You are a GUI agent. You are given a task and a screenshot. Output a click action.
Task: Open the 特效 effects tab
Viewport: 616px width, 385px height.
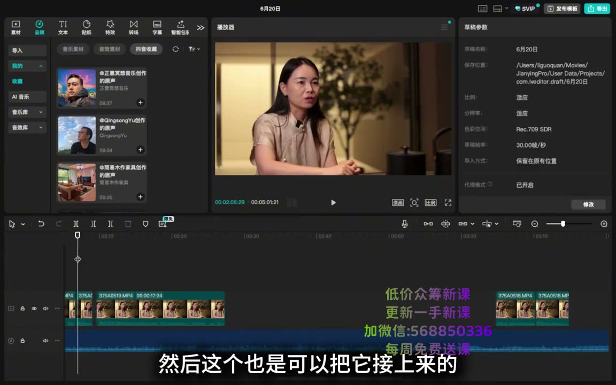pyautogui.click(x=110, y=27)
